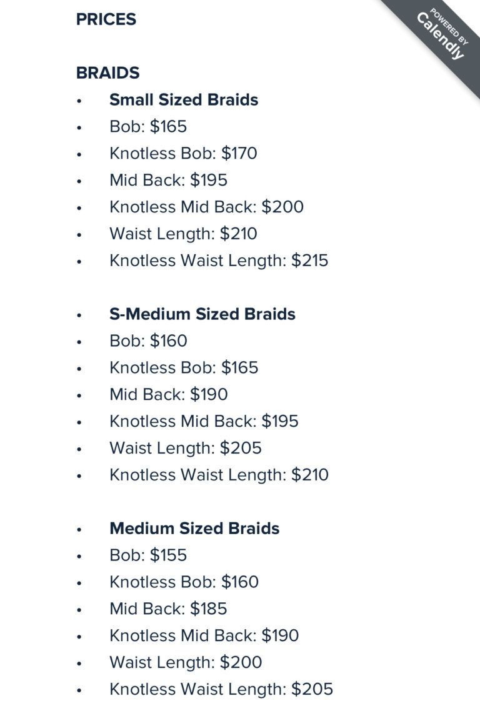This screenshot has height=726, width=480.
Task: Click the Mid Back: $185 entry
Action: pos(168,609)
